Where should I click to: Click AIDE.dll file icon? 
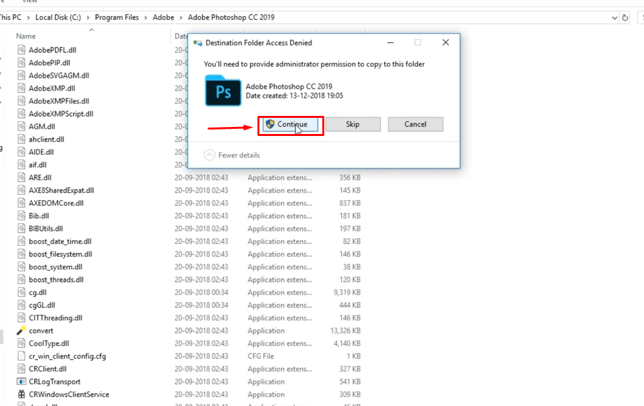pos(21,152)
